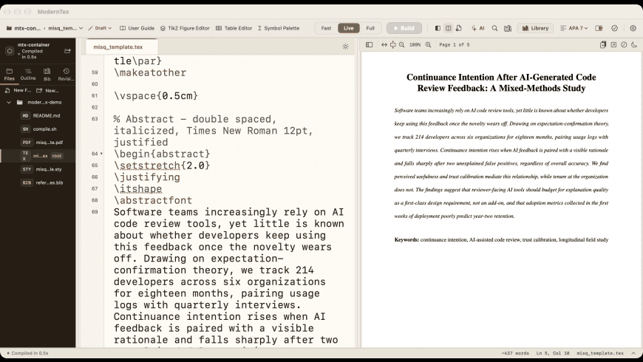Toggle PDF dark mode moon icon
The height and width of the screenshot is (362, 643).
point(634,44)
